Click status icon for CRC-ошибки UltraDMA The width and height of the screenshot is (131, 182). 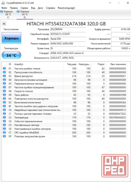pos(4,133)
